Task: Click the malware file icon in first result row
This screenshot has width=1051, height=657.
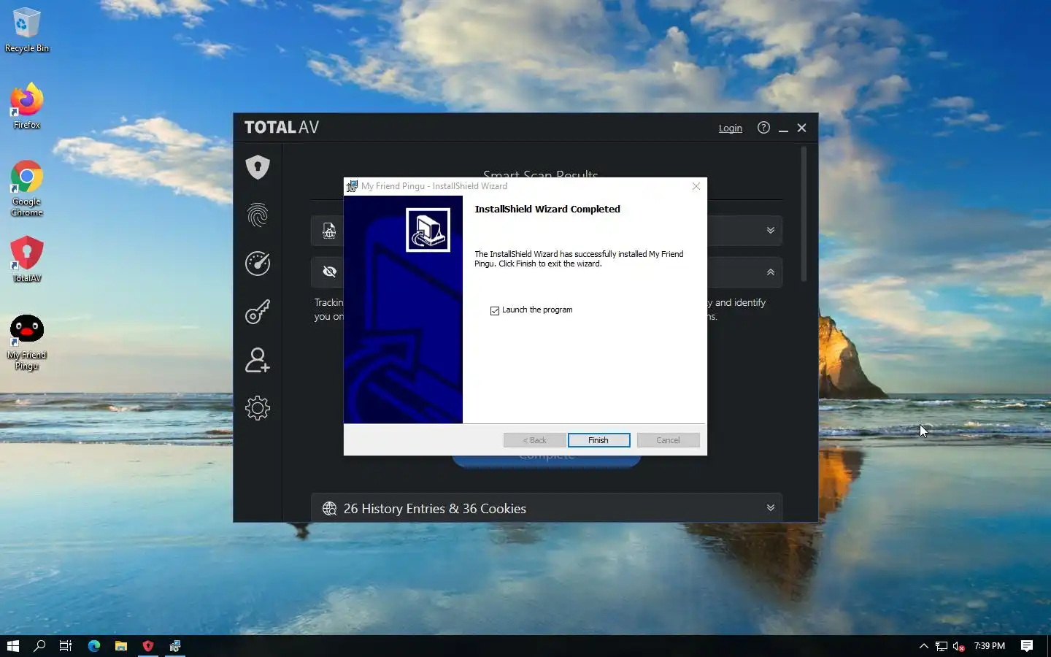Action: pos(329,231)
